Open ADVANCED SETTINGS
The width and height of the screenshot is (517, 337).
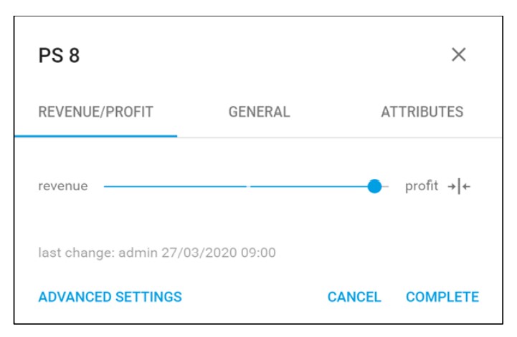(x=110, y=297)
